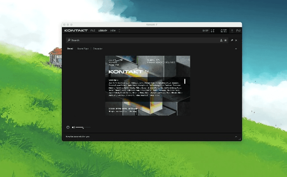The image size is (287, 177).
Task: Open the gear settings icon
Action: [x=68, y=127]
